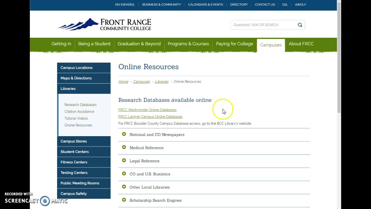Open Fitness Centers in sidebar
Viewport: 371px width, 209px height.
click(x=84, y=162)
